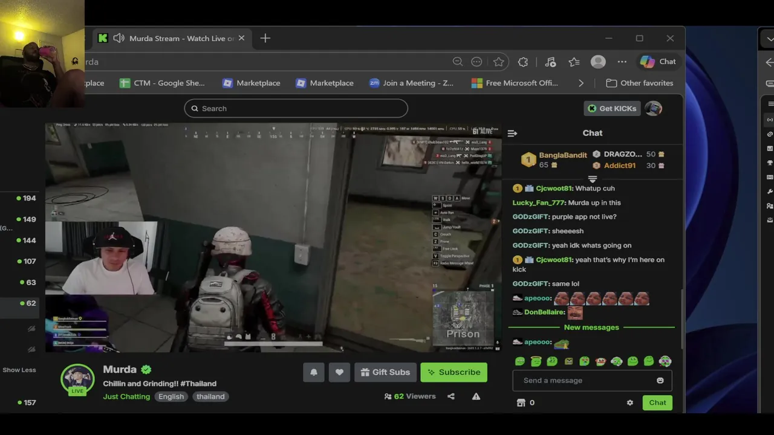Mute the tab via speaker icon
This screenshot has height=435, width=774.
pos(119,38)
